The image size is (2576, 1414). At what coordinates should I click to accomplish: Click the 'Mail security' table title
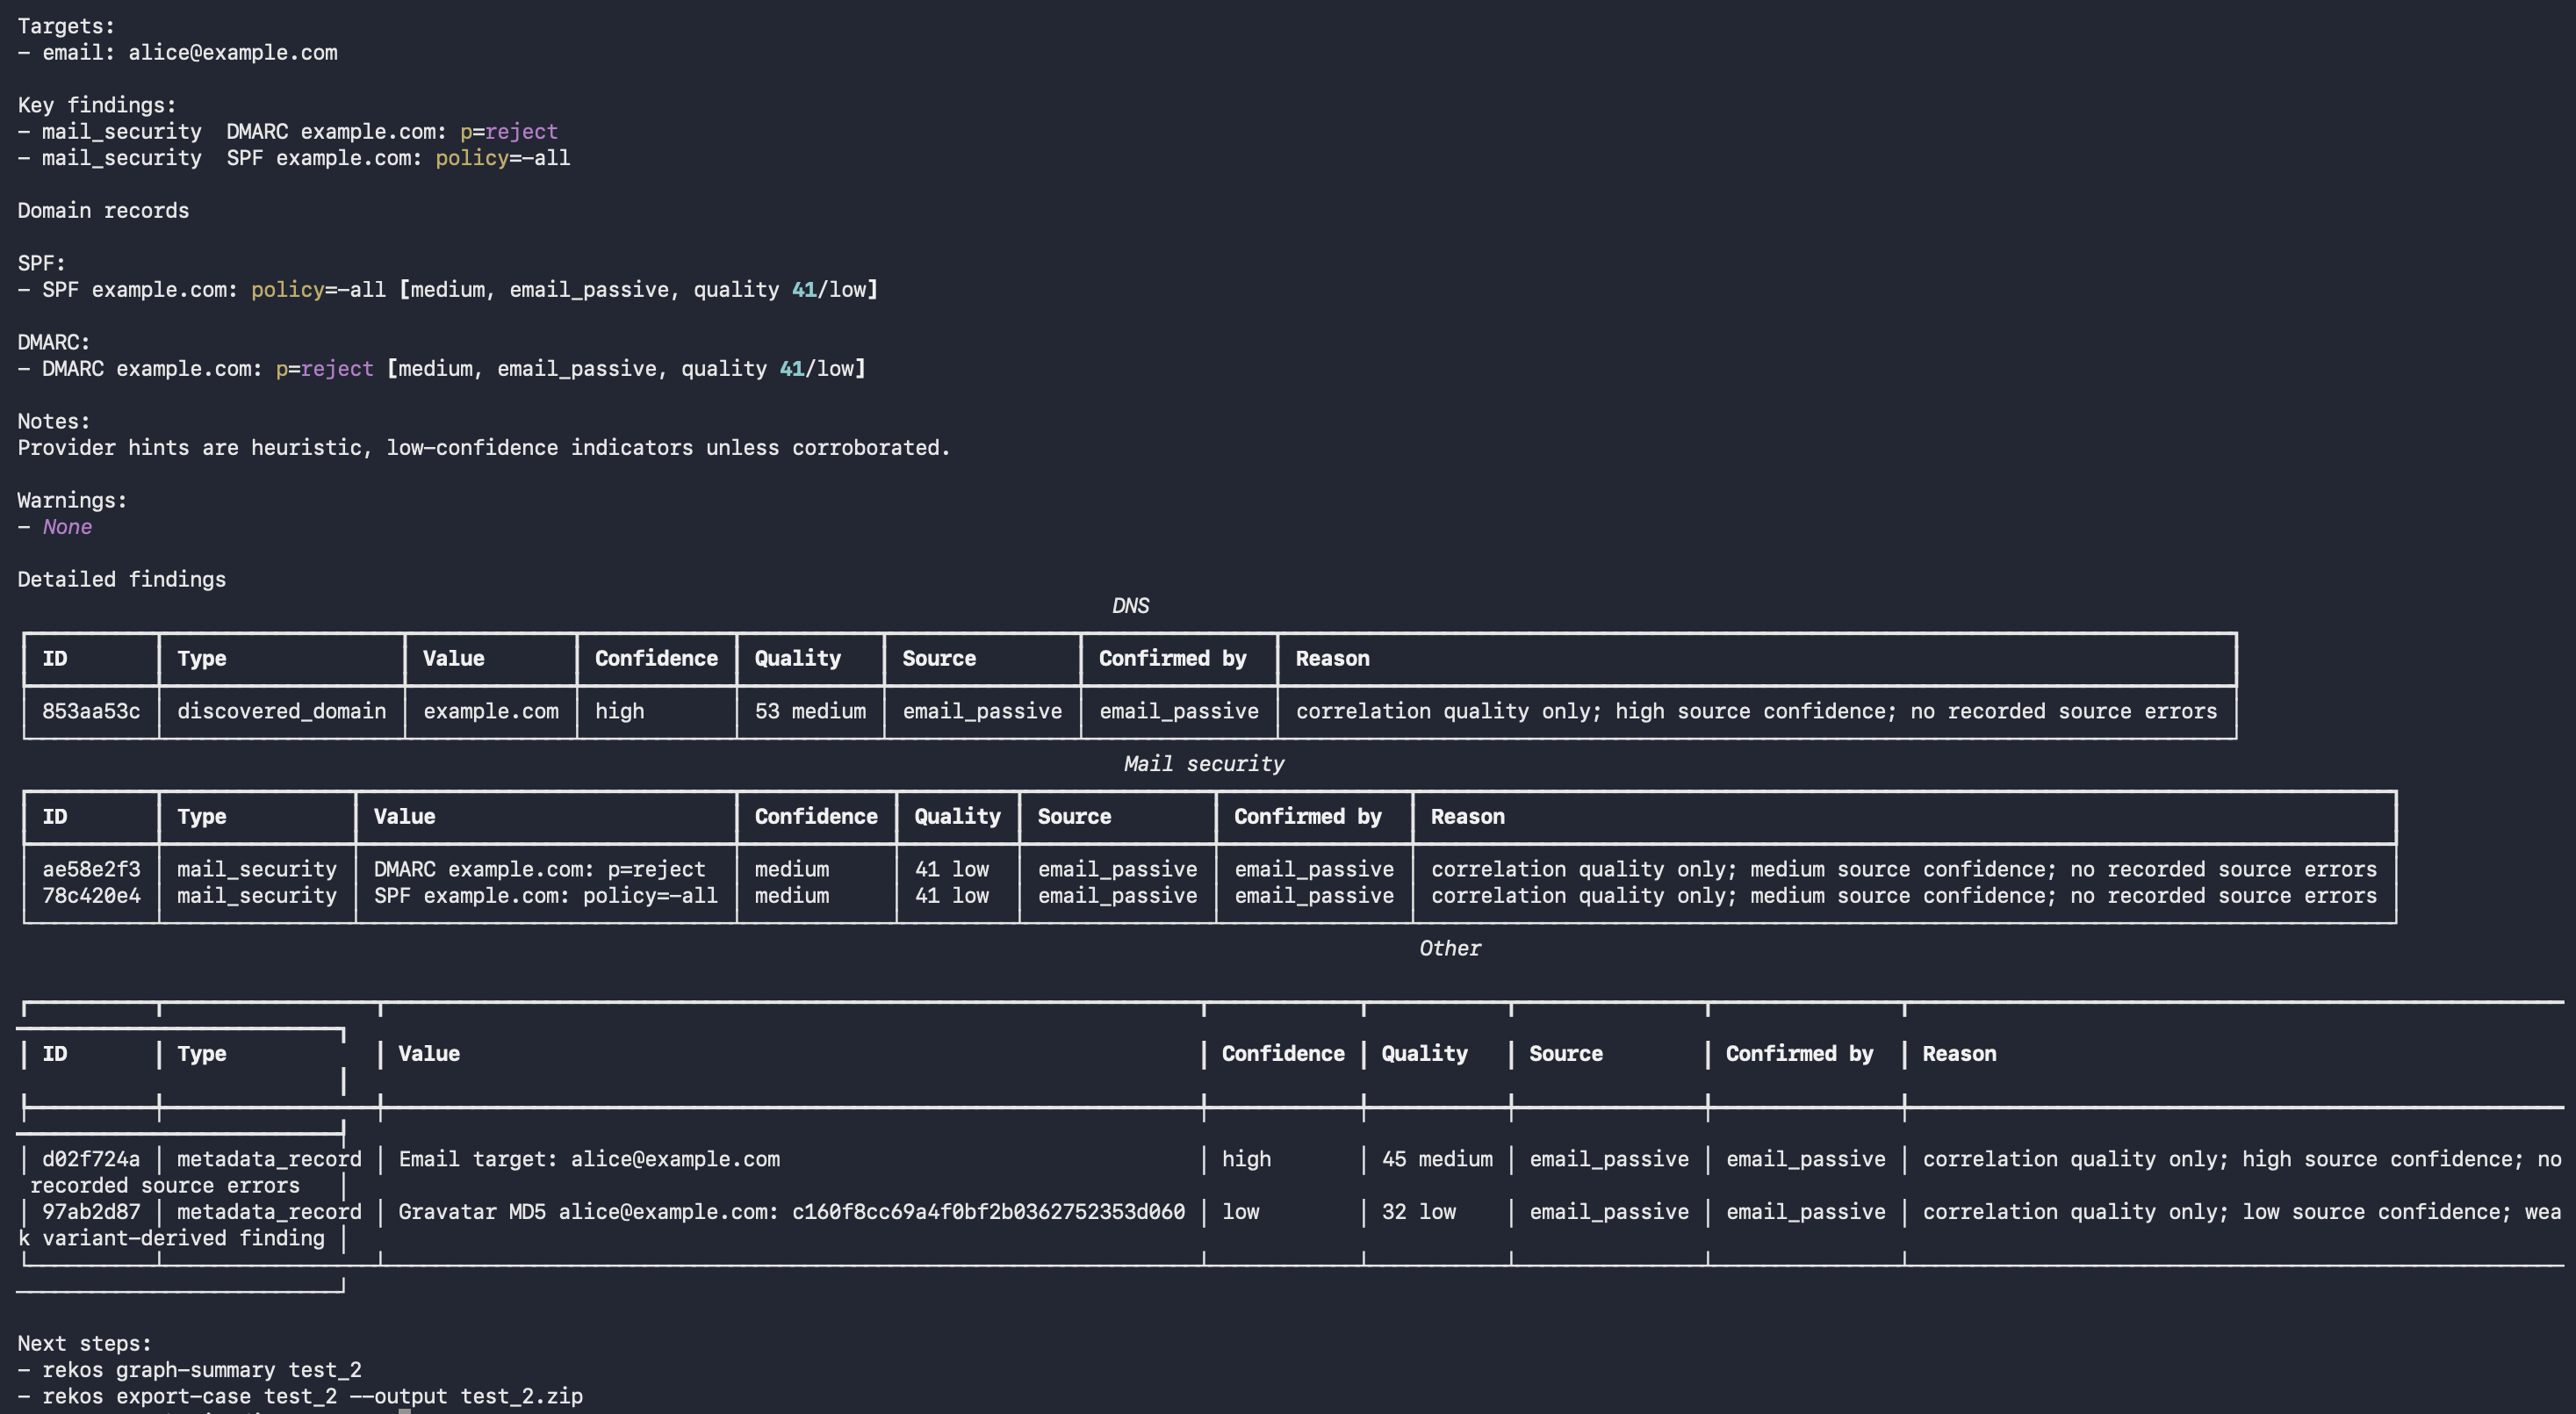coord(1204,764)
